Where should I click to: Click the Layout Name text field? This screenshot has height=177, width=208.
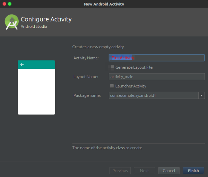[x=157, y=77]
